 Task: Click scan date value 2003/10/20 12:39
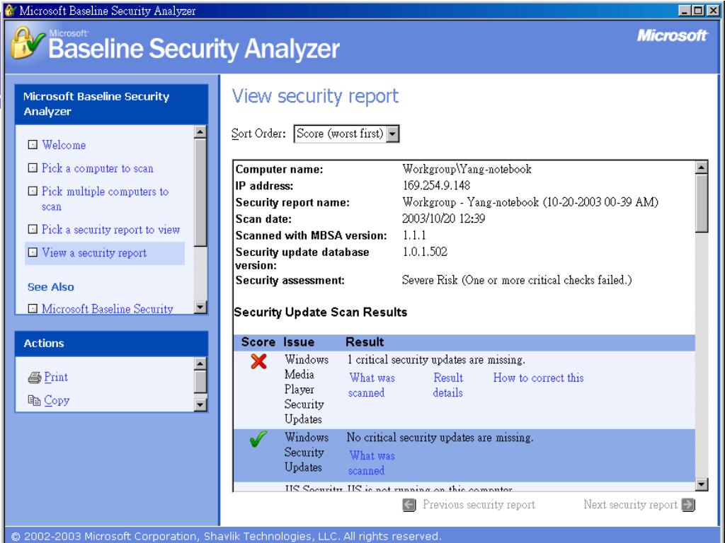pos(443,219)
